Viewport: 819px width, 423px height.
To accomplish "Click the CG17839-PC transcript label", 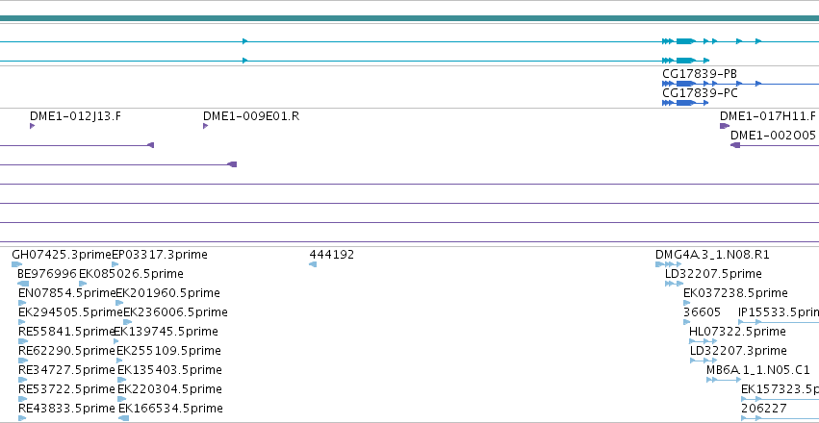I will click(x=700, y=93).
